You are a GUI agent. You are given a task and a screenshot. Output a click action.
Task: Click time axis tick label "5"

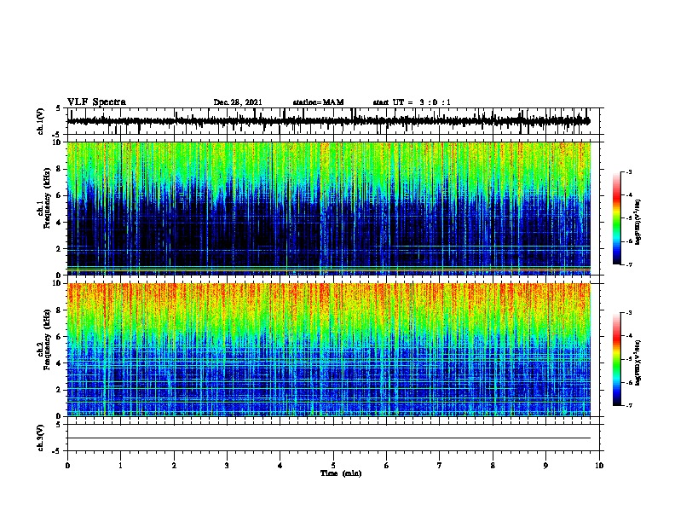tap(333, 466)
